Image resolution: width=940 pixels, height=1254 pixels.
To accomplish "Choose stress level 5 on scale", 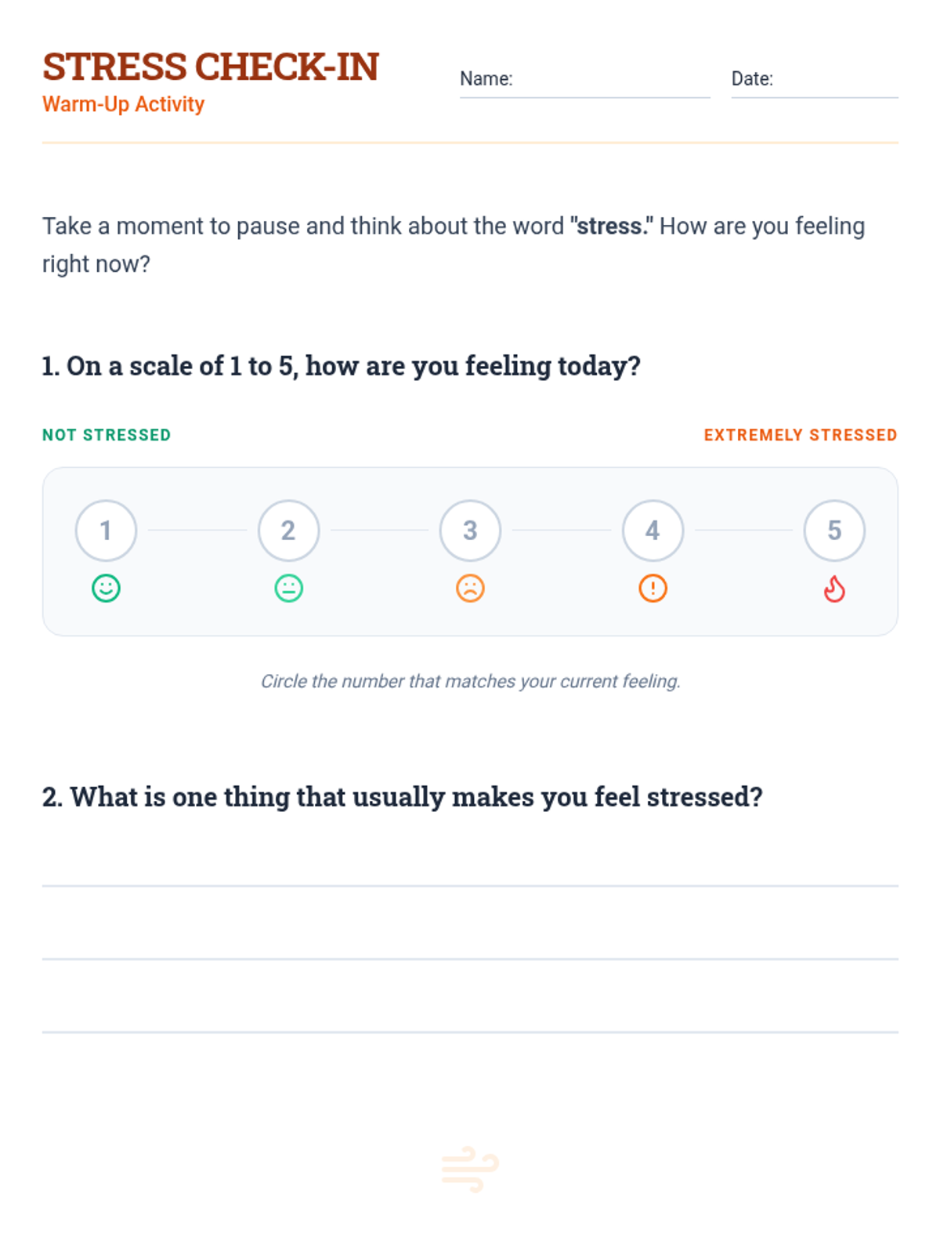I will click(x=834, y=531).
